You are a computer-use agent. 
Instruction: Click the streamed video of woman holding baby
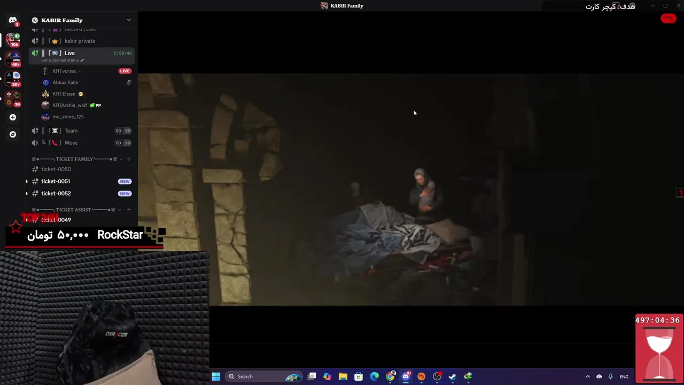[x=411, y=190]
